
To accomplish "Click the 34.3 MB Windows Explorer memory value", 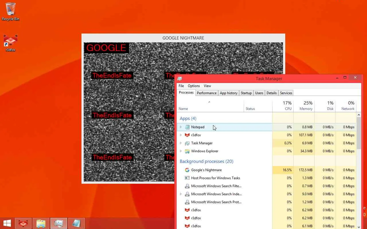I will coord(306,151).
